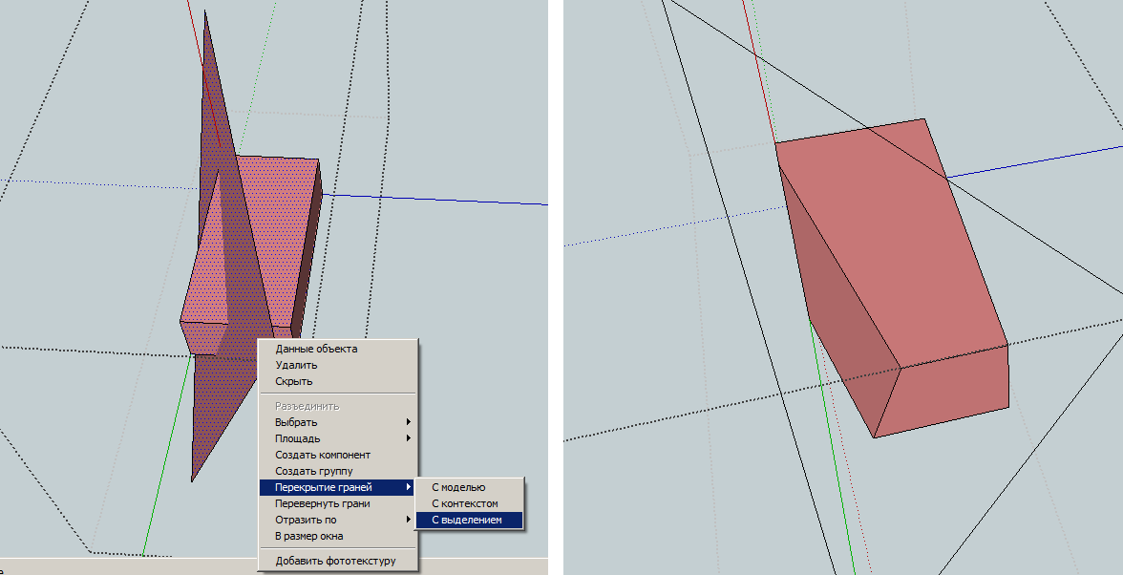The image size is (1123, 575).
Task: Choose 'С моделью' in the submenu
Action: pos(458,487)
